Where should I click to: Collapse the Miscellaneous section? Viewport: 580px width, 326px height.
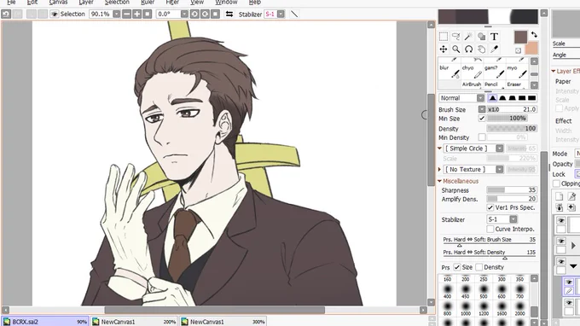pyautogui.click(x=440, y=181)
